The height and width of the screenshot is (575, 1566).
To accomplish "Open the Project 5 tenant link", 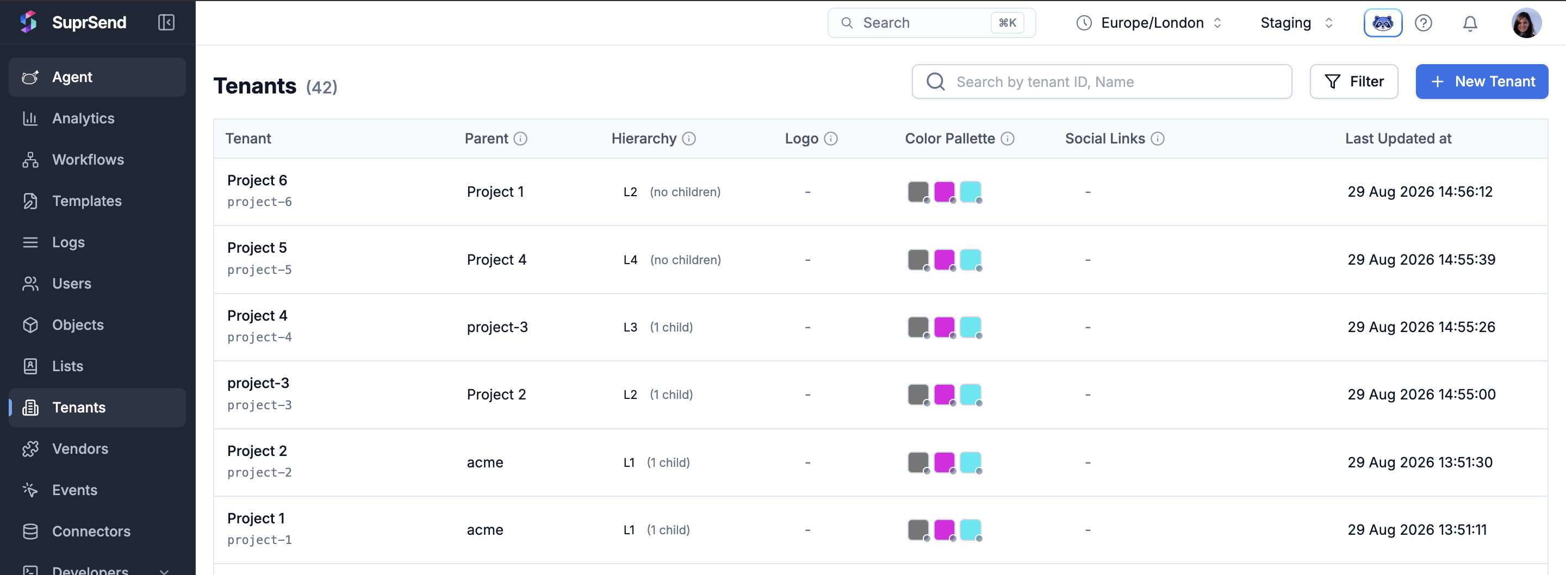I will 257,248.
